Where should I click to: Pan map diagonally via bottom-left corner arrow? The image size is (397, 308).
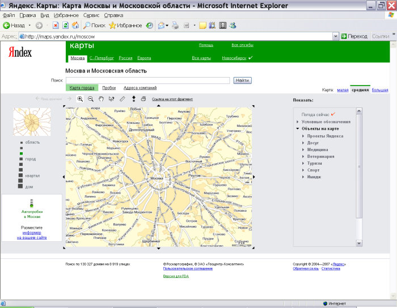point(64,248)
